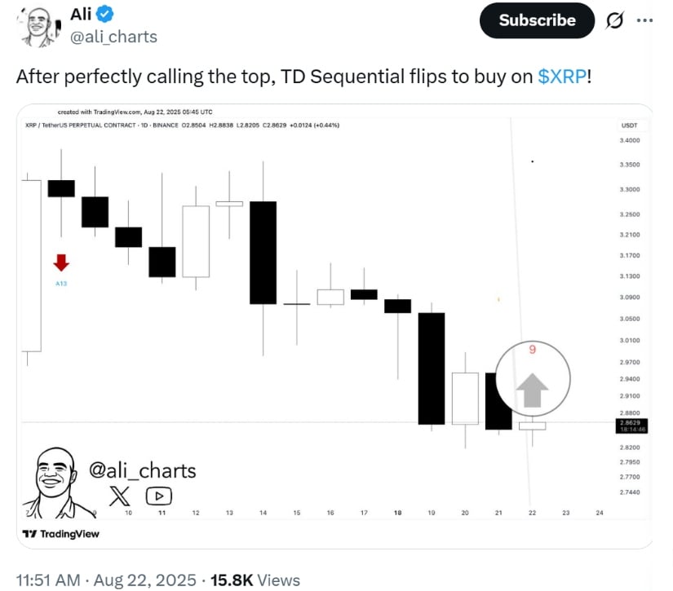The width and height of the screenshot is (673, 591).
Task: Click the blue verified badge
Action: point(104,14)
